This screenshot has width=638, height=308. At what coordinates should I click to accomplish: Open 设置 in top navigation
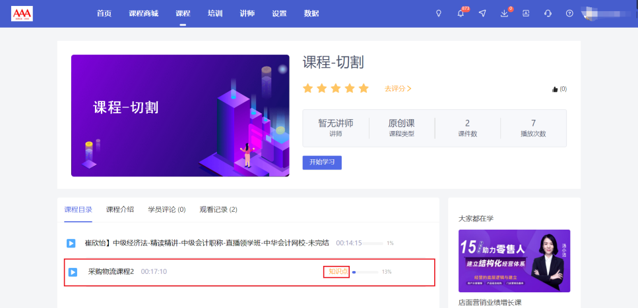[x=279, y=13]
